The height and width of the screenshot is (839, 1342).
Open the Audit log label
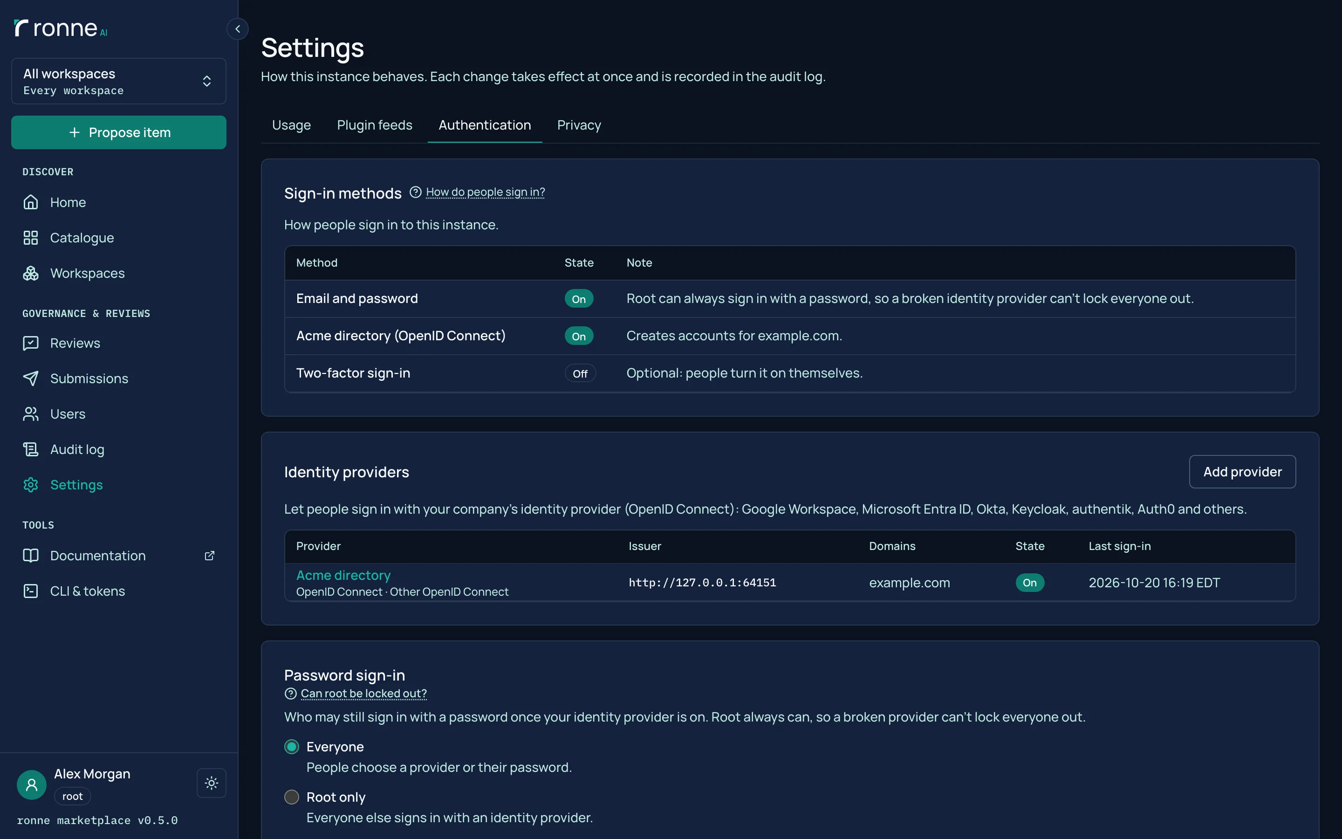click(77, 449)
